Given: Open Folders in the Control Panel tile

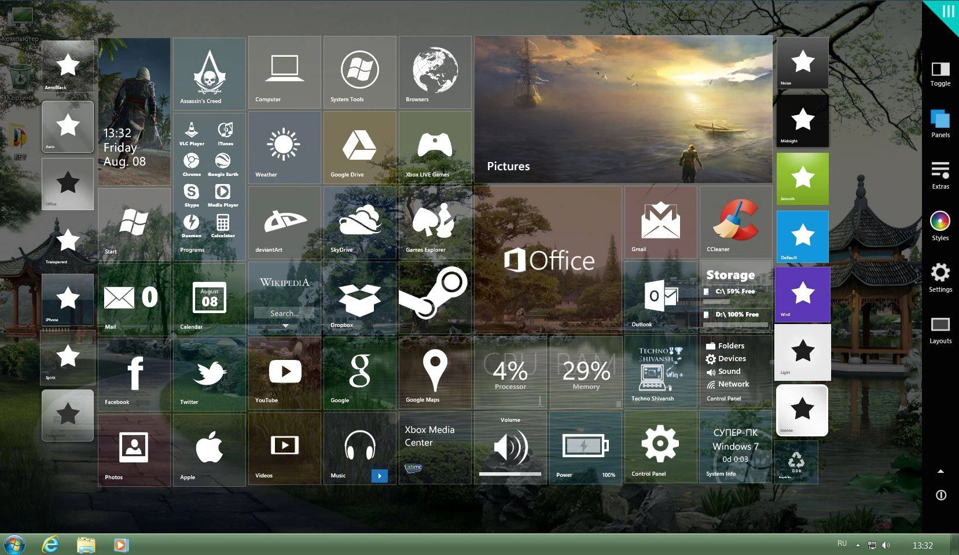Looking at the screenshot, I should click(725, 346).
